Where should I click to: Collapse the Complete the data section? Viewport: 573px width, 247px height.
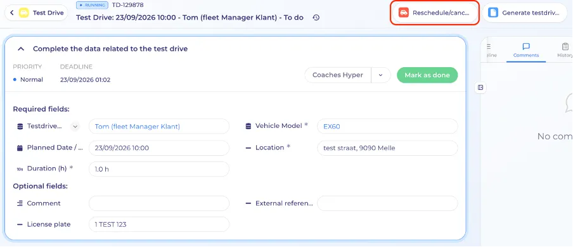(21, 49)
